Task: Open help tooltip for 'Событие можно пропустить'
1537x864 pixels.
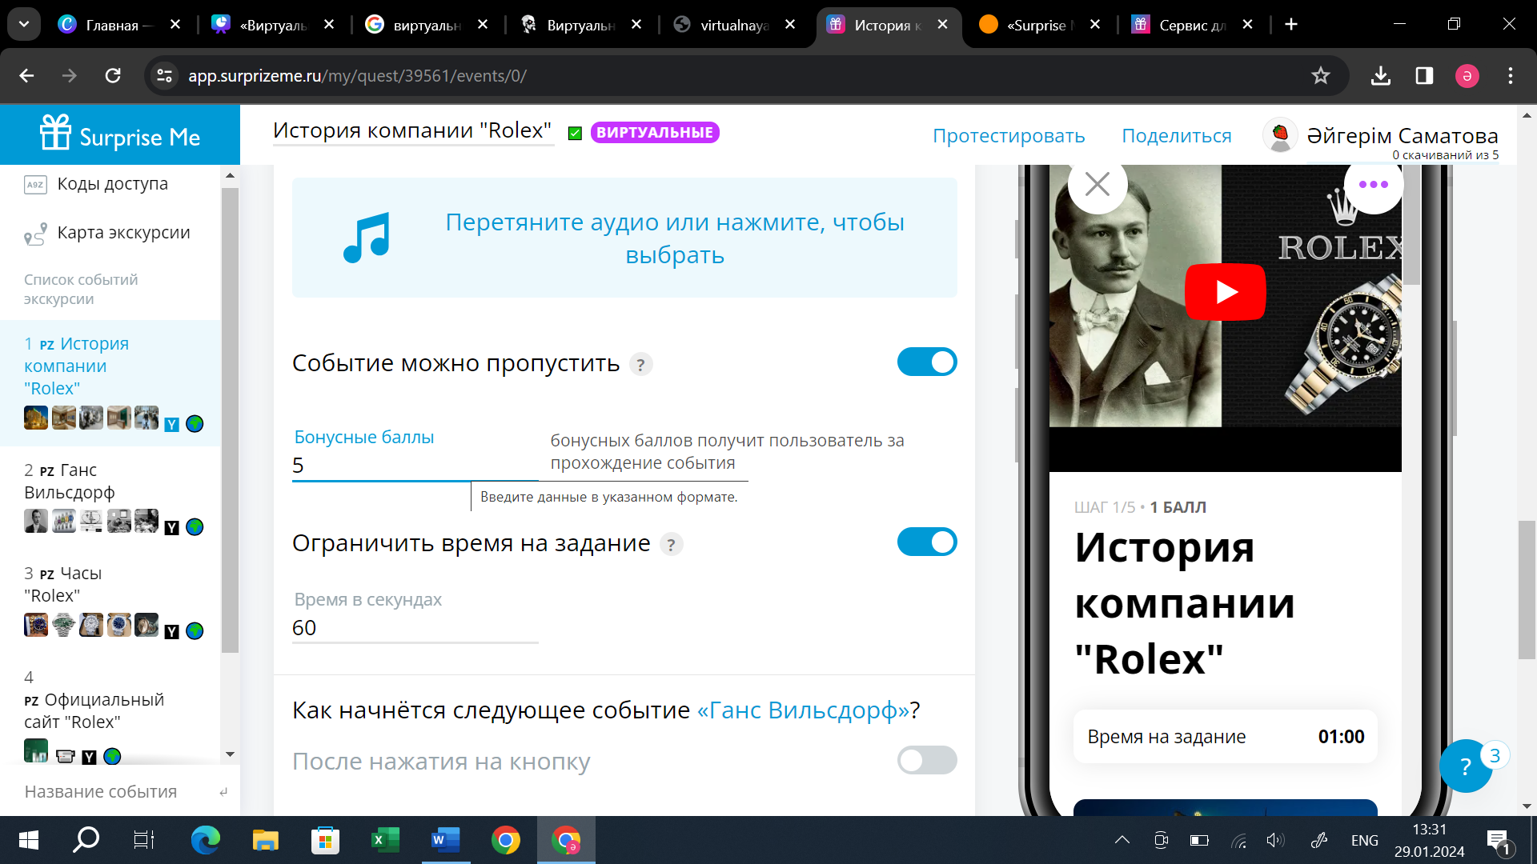Action: 640,365
